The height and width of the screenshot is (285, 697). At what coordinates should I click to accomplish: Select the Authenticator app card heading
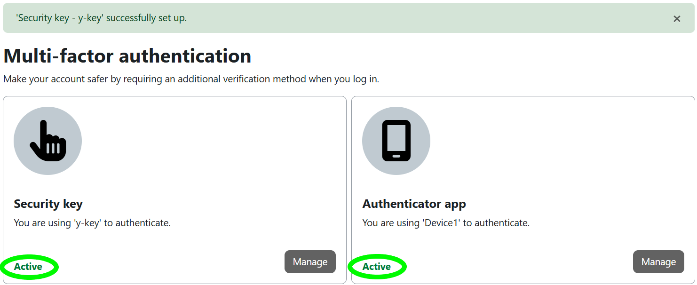[x=414, y=204]
